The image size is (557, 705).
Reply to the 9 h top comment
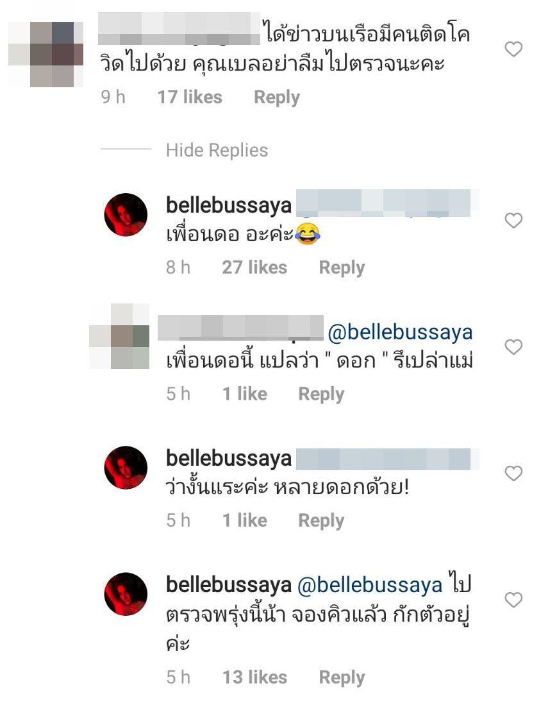tap(277, 98)
